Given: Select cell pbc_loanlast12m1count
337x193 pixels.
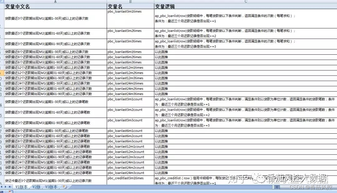Looking at the screenshot, I should (x=130, y=146).
